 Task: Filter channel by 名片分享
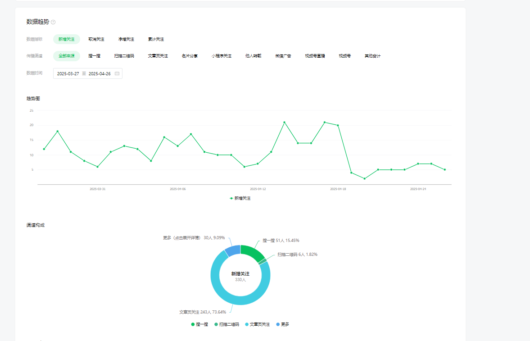point(190,56)
